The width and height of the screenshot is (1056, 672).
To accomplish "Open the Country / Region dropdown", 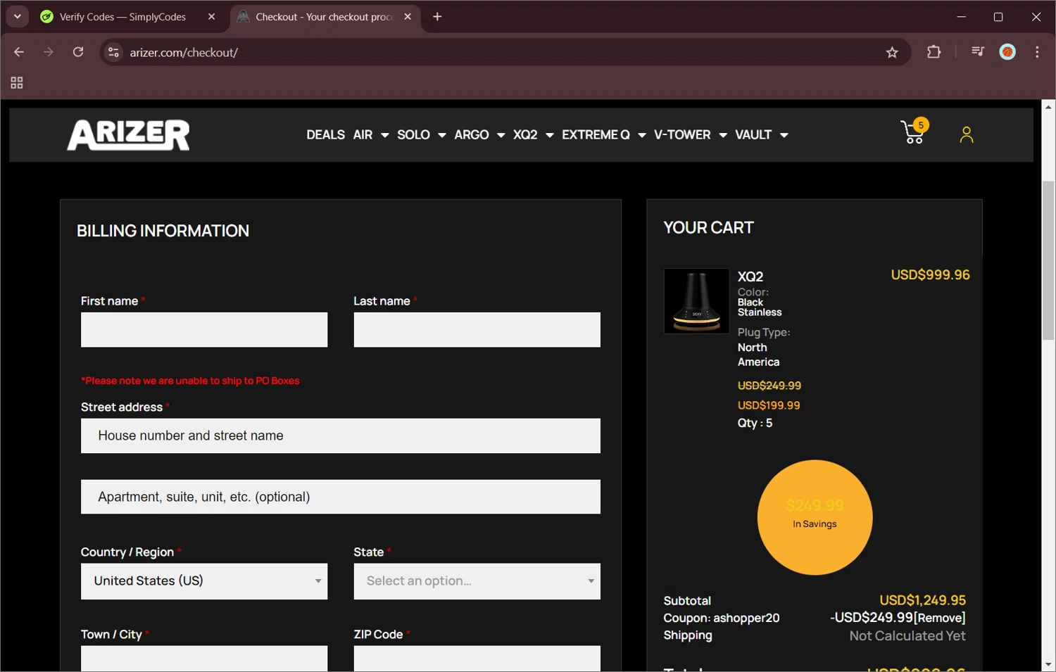I will pyautogui.click(x=204, y=581).
